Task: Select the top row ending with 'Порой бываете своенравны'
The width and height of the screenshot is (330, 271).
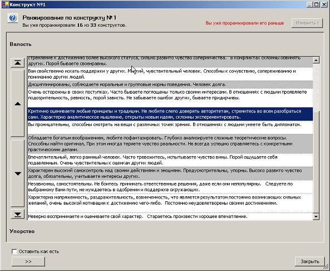Action: pyautogui.click(x=170, y=62)
